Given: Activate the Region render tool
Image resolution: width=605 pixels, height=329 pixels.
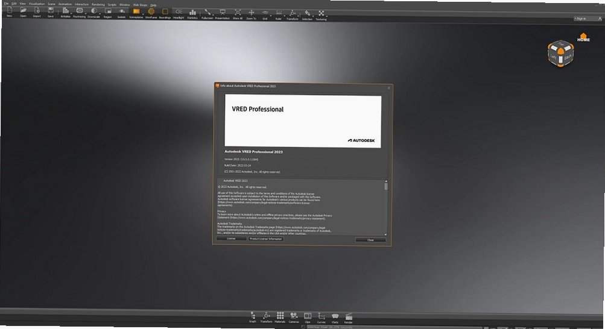Looking at the screenshot, I should (x=108, y=12).
